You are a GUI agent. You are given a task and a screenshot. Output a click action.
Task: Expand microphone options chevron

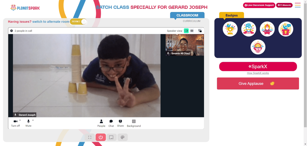33,120
